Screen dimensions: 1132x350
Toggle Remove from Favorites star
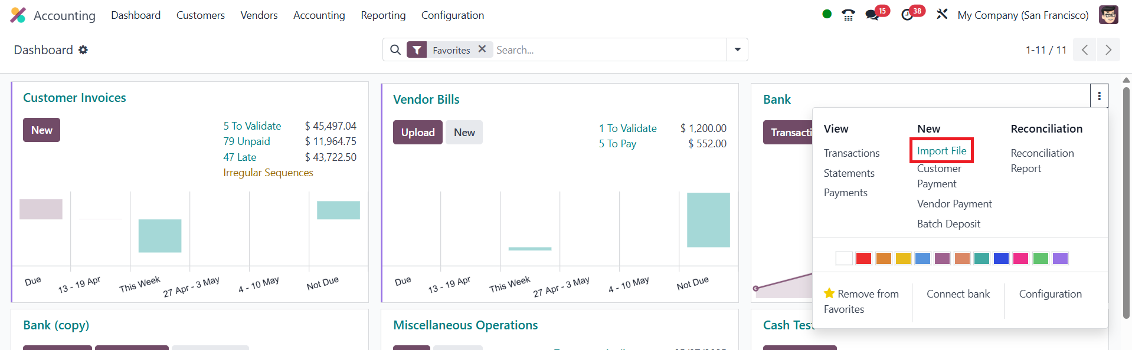click(x=829, y=293)
